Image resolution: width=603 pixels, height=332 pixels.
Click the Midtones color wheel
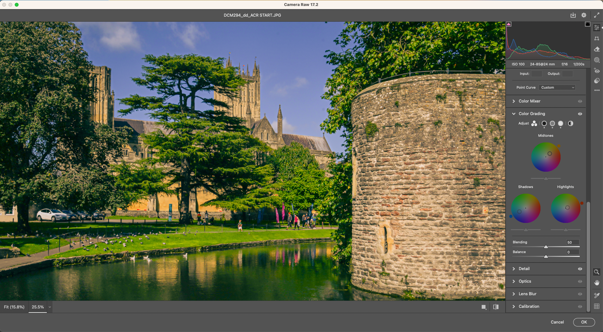546,157
